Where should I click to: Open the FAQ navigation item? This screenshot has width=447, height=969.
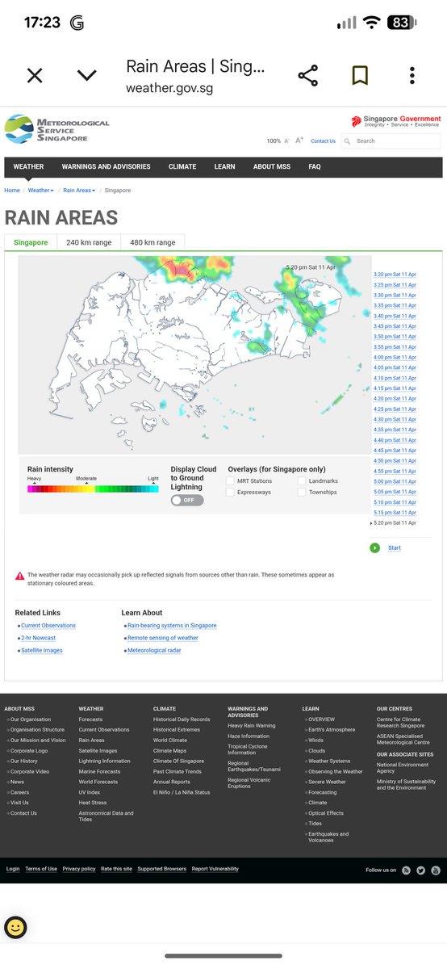click(315, 167)
